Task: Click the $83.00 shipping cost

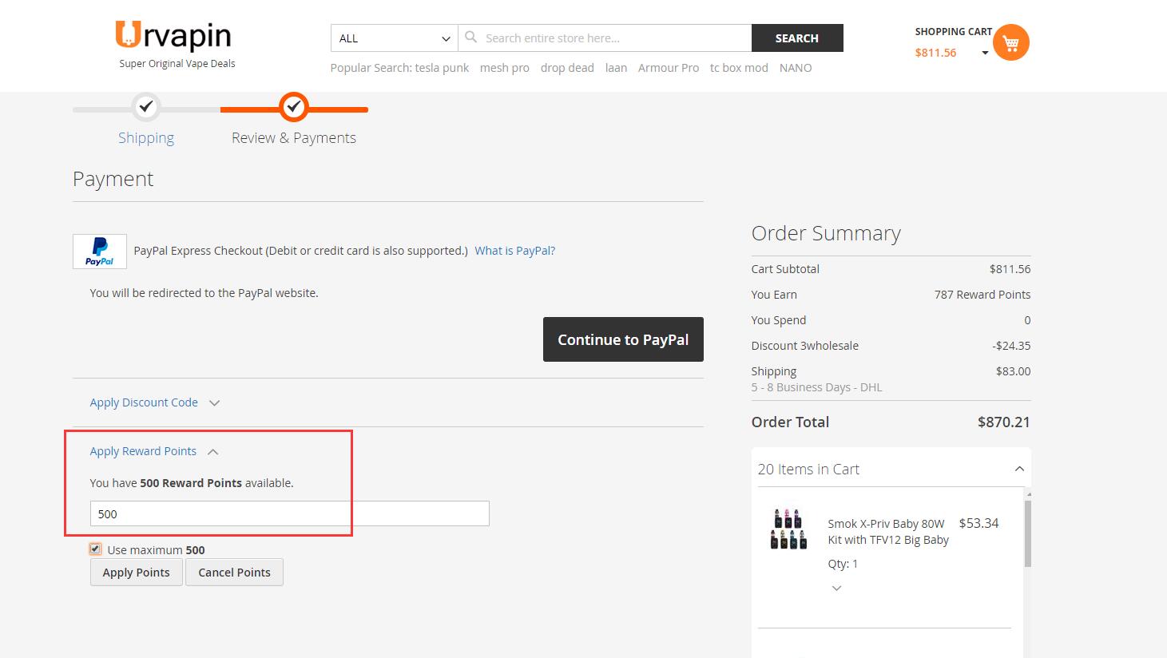Action: (x=1013, y=371)
